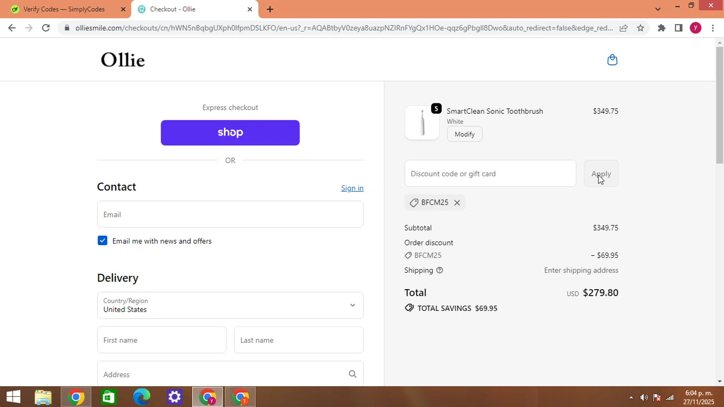Reload the checkout page
The width and height of the screenshot is (724, 407).
pyautogui.click(x=46, y=28)
